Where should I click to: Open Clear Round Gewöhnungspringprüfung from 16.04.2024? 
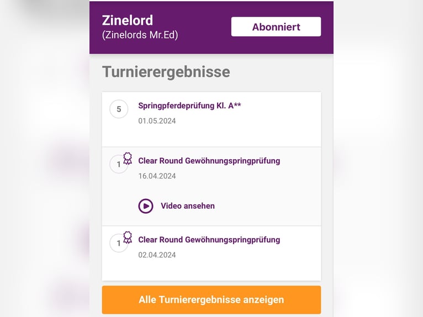pos(209,161)
